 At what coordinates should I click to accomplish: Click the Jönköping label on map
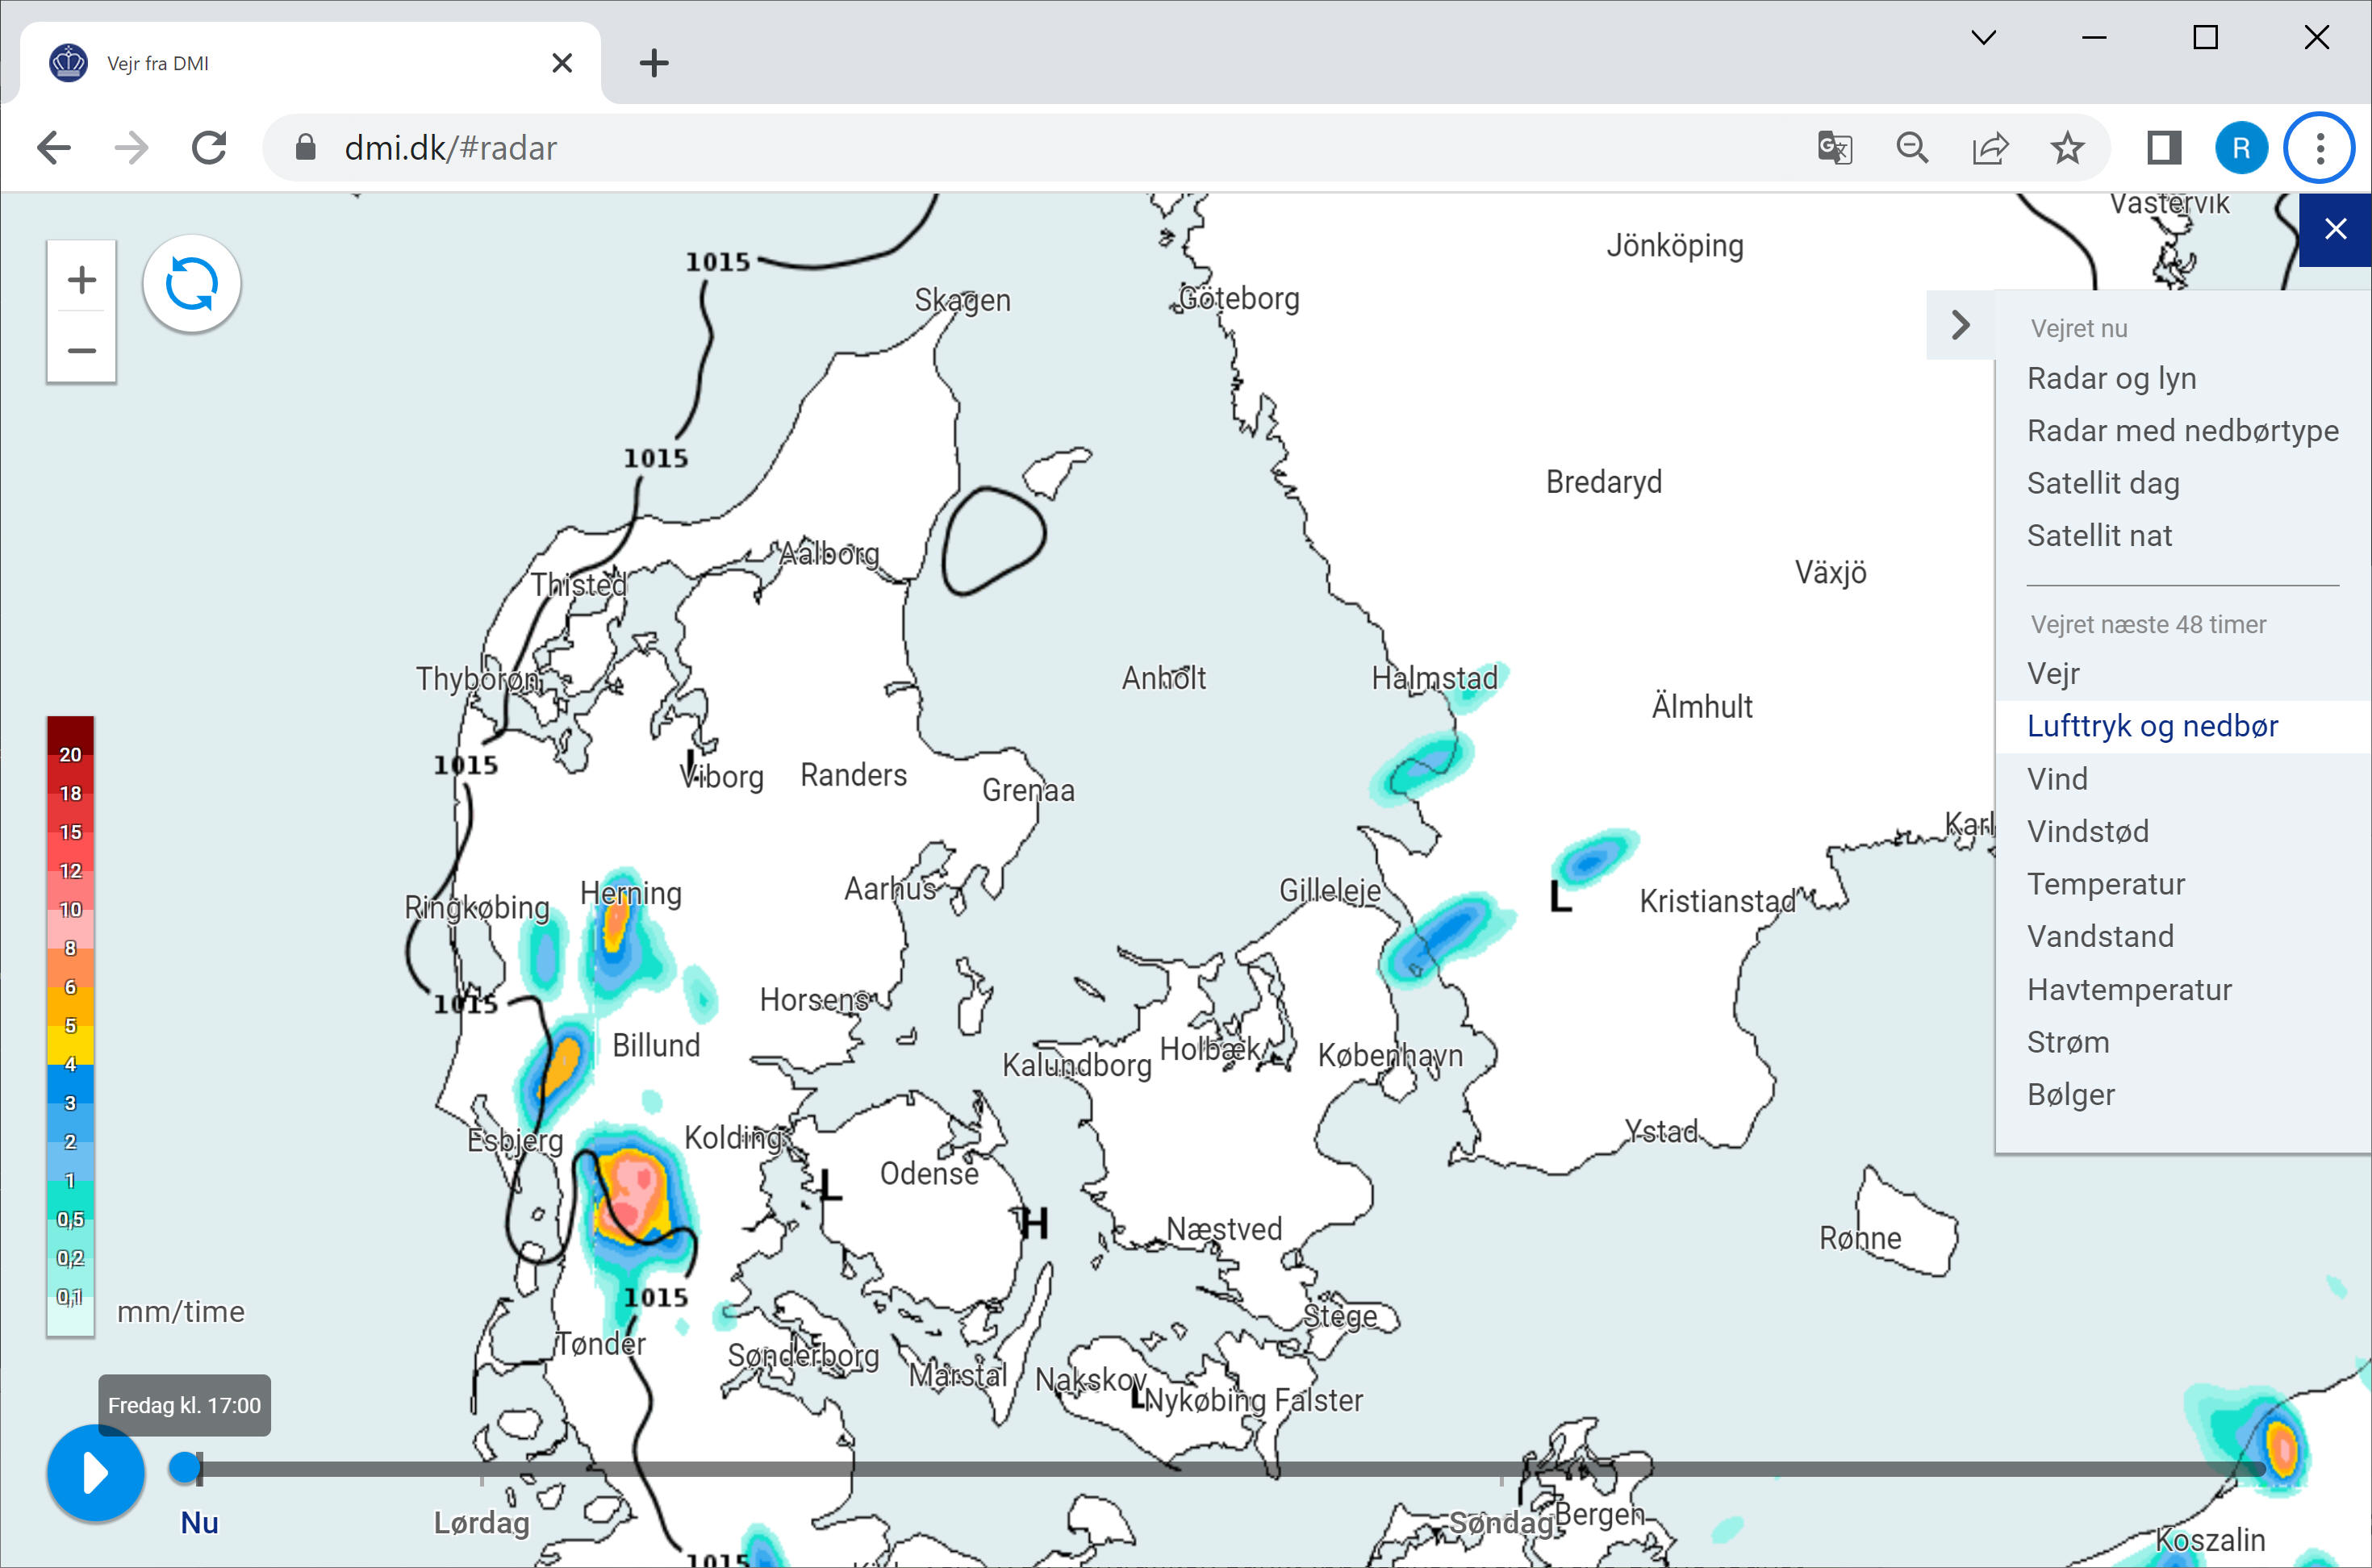click(1675, 245)
